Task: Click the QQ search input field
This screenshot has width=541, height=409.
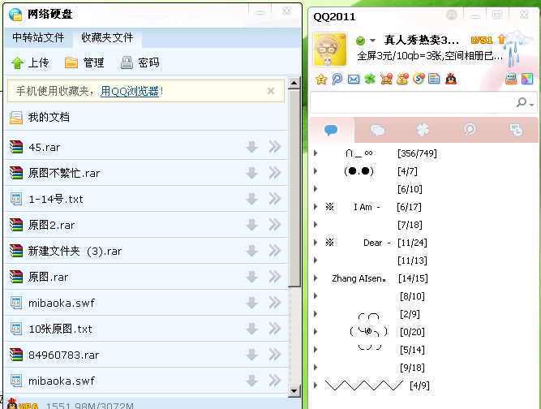Action: click(x=412, y=102)
